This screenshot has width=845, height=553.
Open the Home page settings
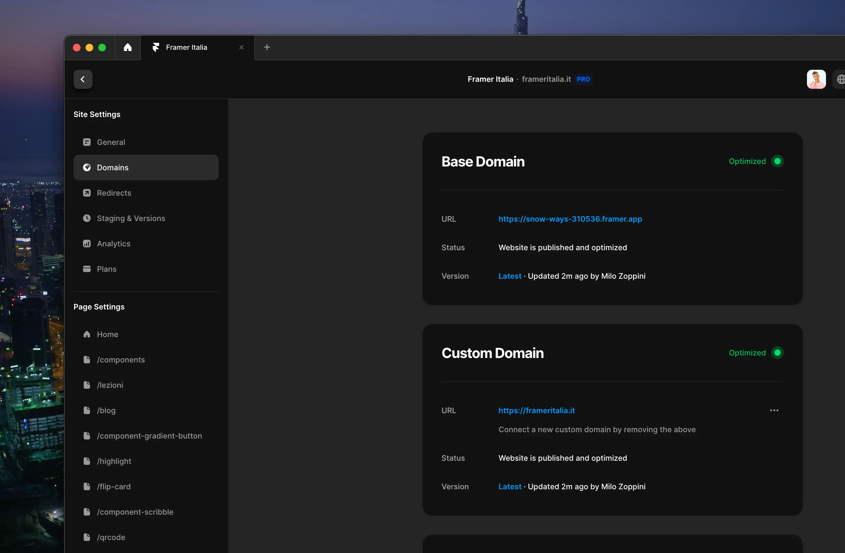tap(107, 334)
